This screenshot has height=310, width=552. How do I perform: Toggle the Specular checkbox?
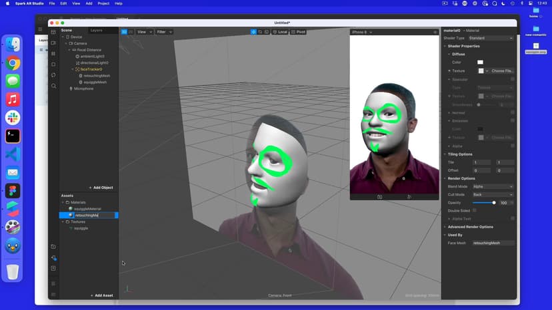[x=513, y=79]
